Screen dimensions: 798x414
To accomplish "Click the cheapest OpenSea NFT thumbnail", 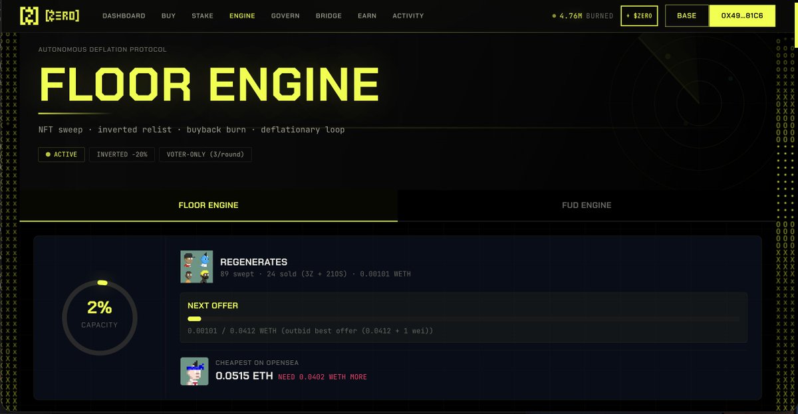I will click(194, 371).
